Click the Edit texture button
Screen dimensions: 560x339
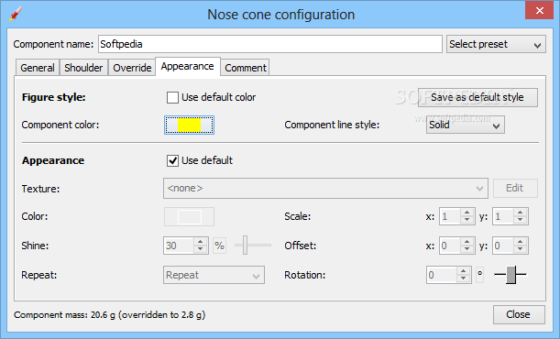(x=515, y=188)
